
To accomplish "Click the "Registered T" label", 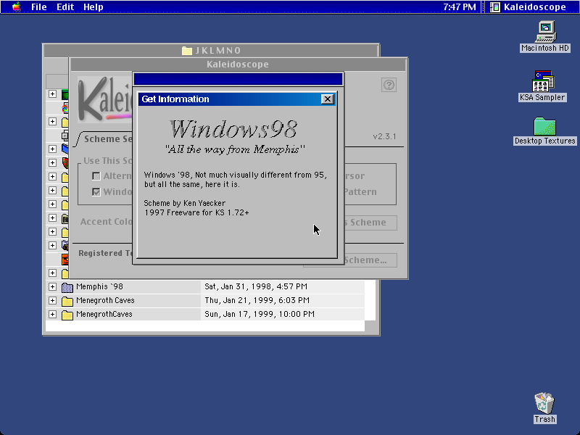I will (105, 253).
